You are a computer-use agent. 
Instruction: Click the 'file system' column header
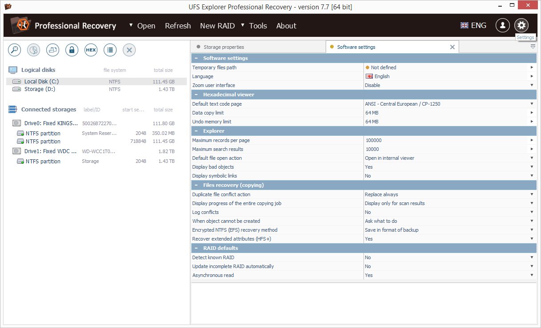point(115,70)
